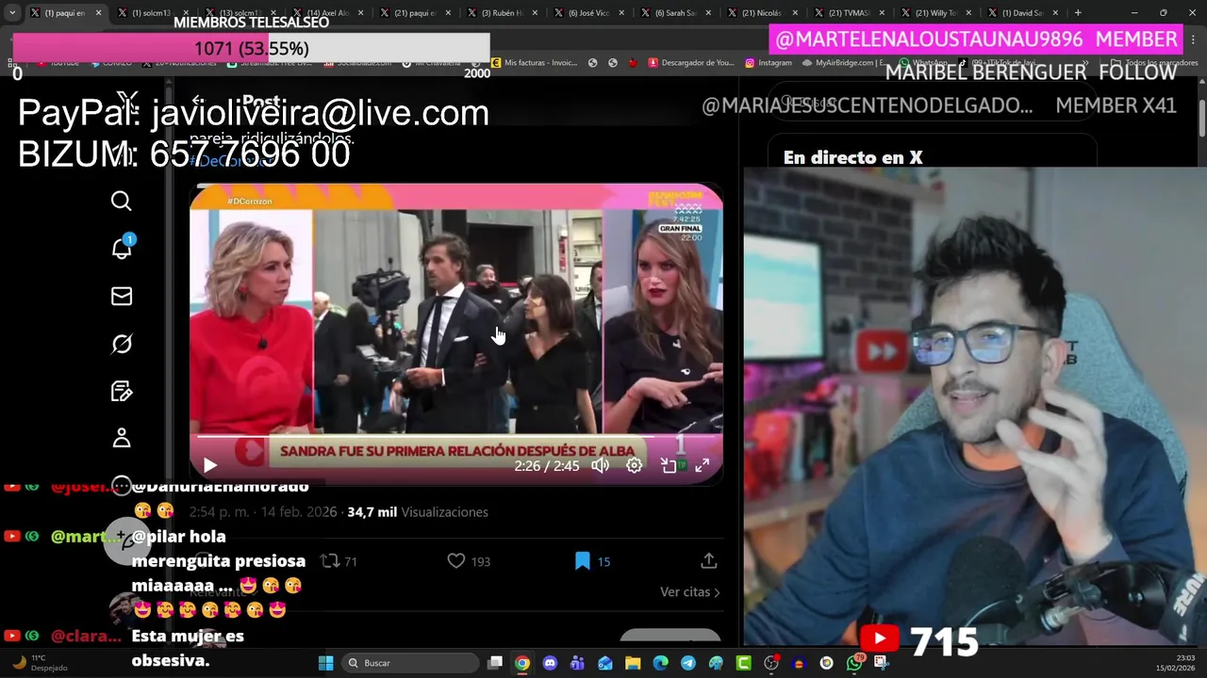
Task: Like the post with 193 likes
Action: (469, 561)
